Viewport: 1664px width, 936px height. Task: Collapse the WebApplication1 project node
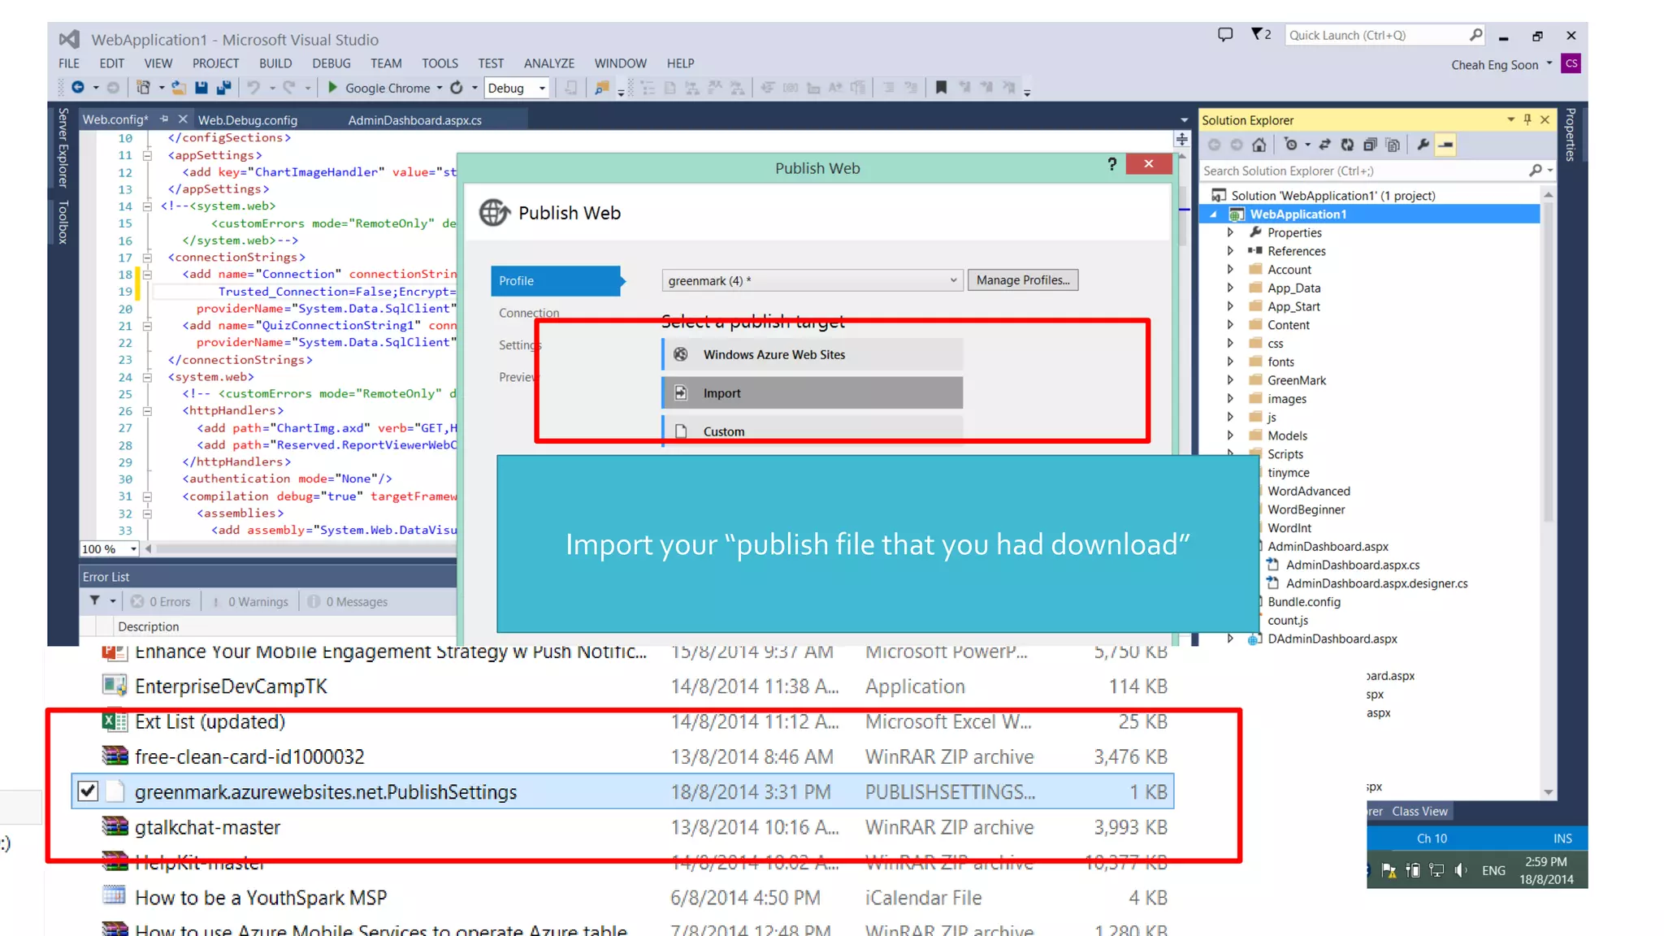(x=1214, y=214)
